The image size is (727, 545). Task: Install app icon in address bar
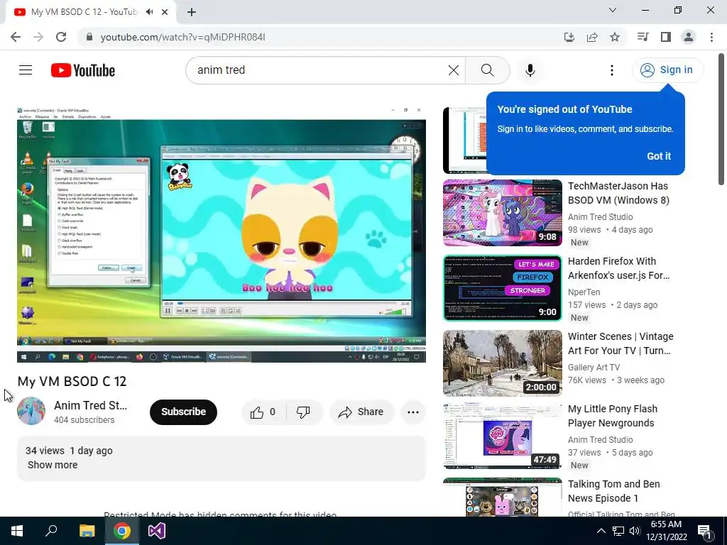[x=569, y=37]
